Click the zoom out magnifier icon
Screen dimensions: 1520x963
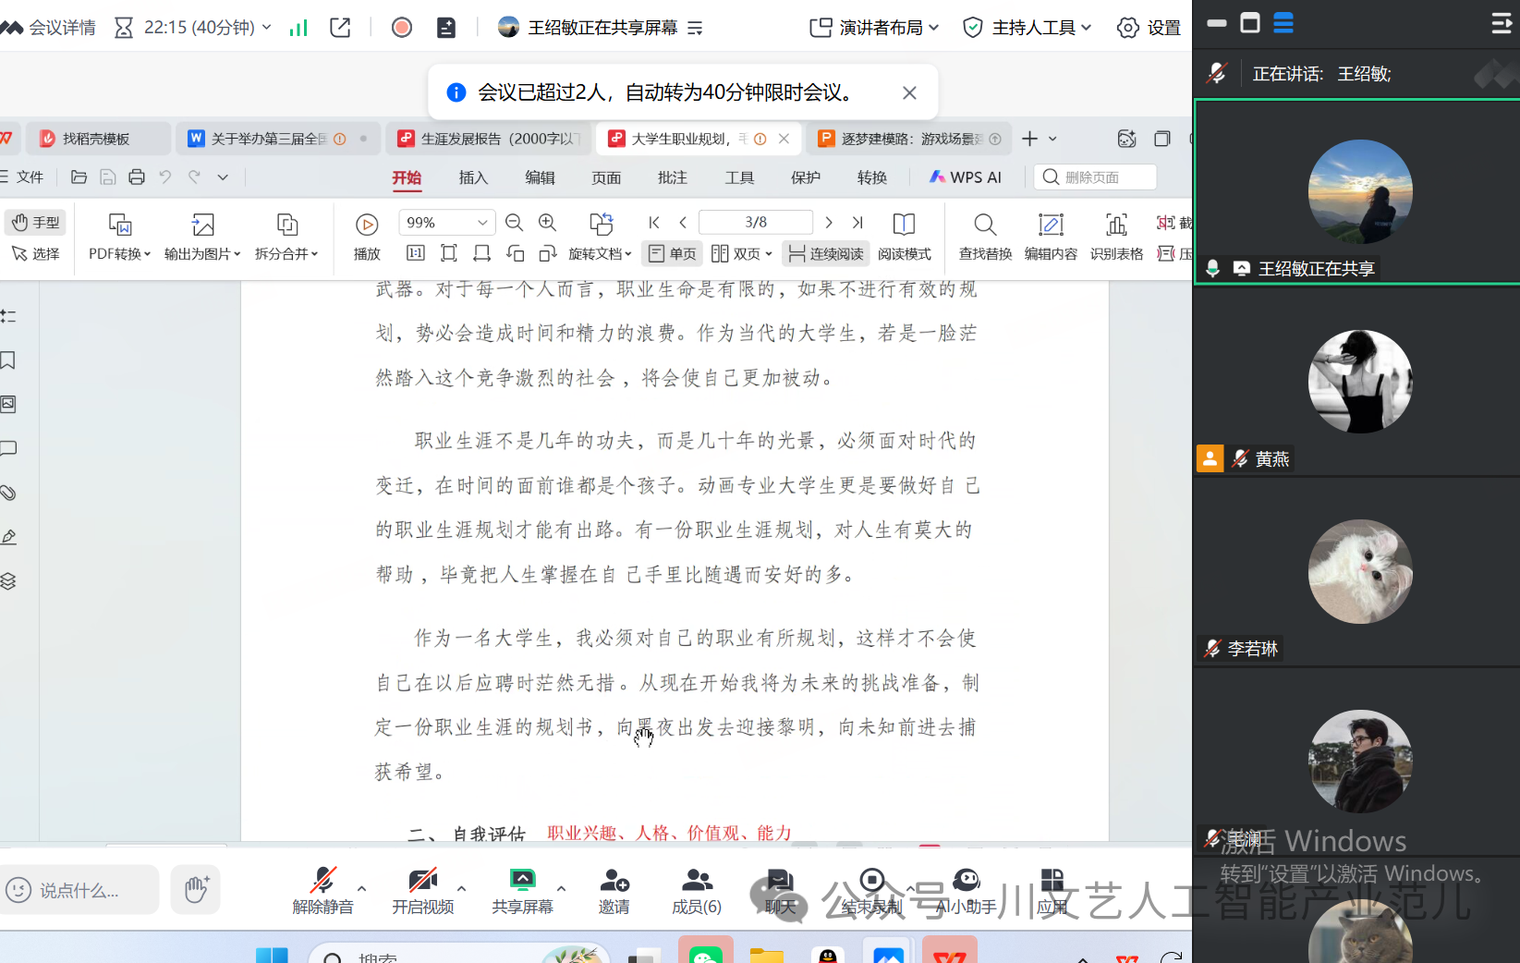[515, 223]
